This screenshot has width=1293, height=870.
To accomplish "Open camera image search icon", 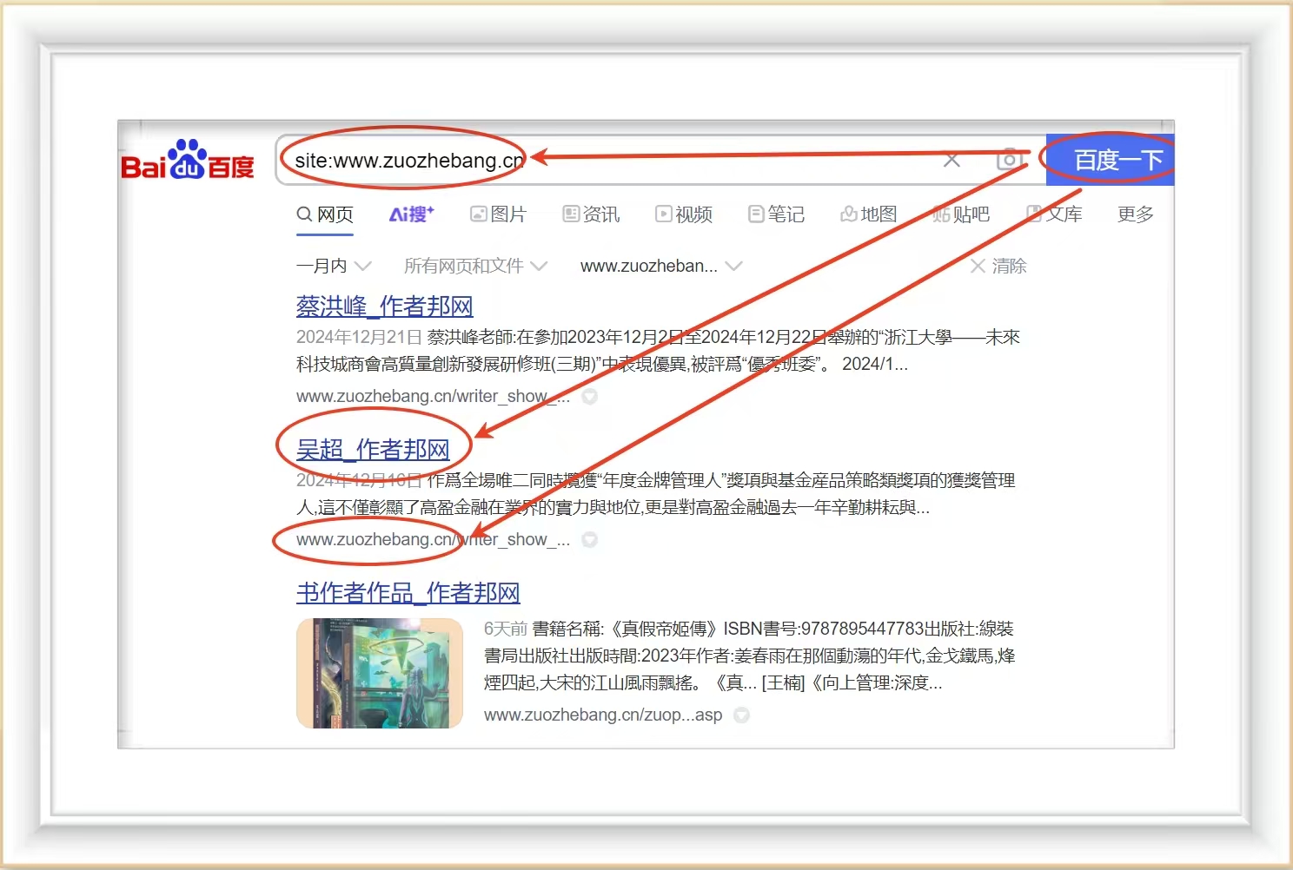I will pos(1008,160).
